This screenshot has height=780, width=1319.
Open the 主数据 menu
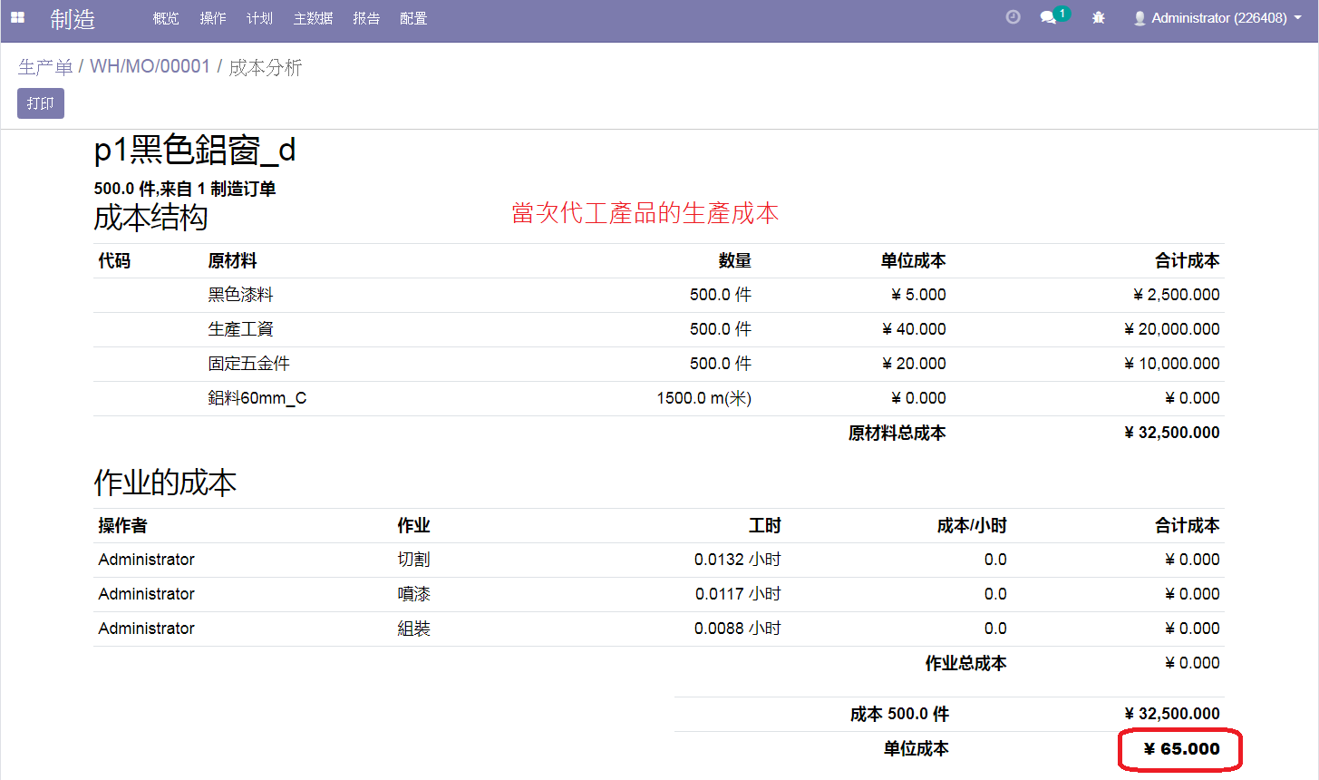click(314, 18)
